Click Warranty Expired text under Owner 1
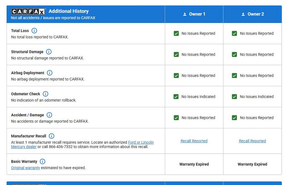292x185 pixels. coord(194,164)
